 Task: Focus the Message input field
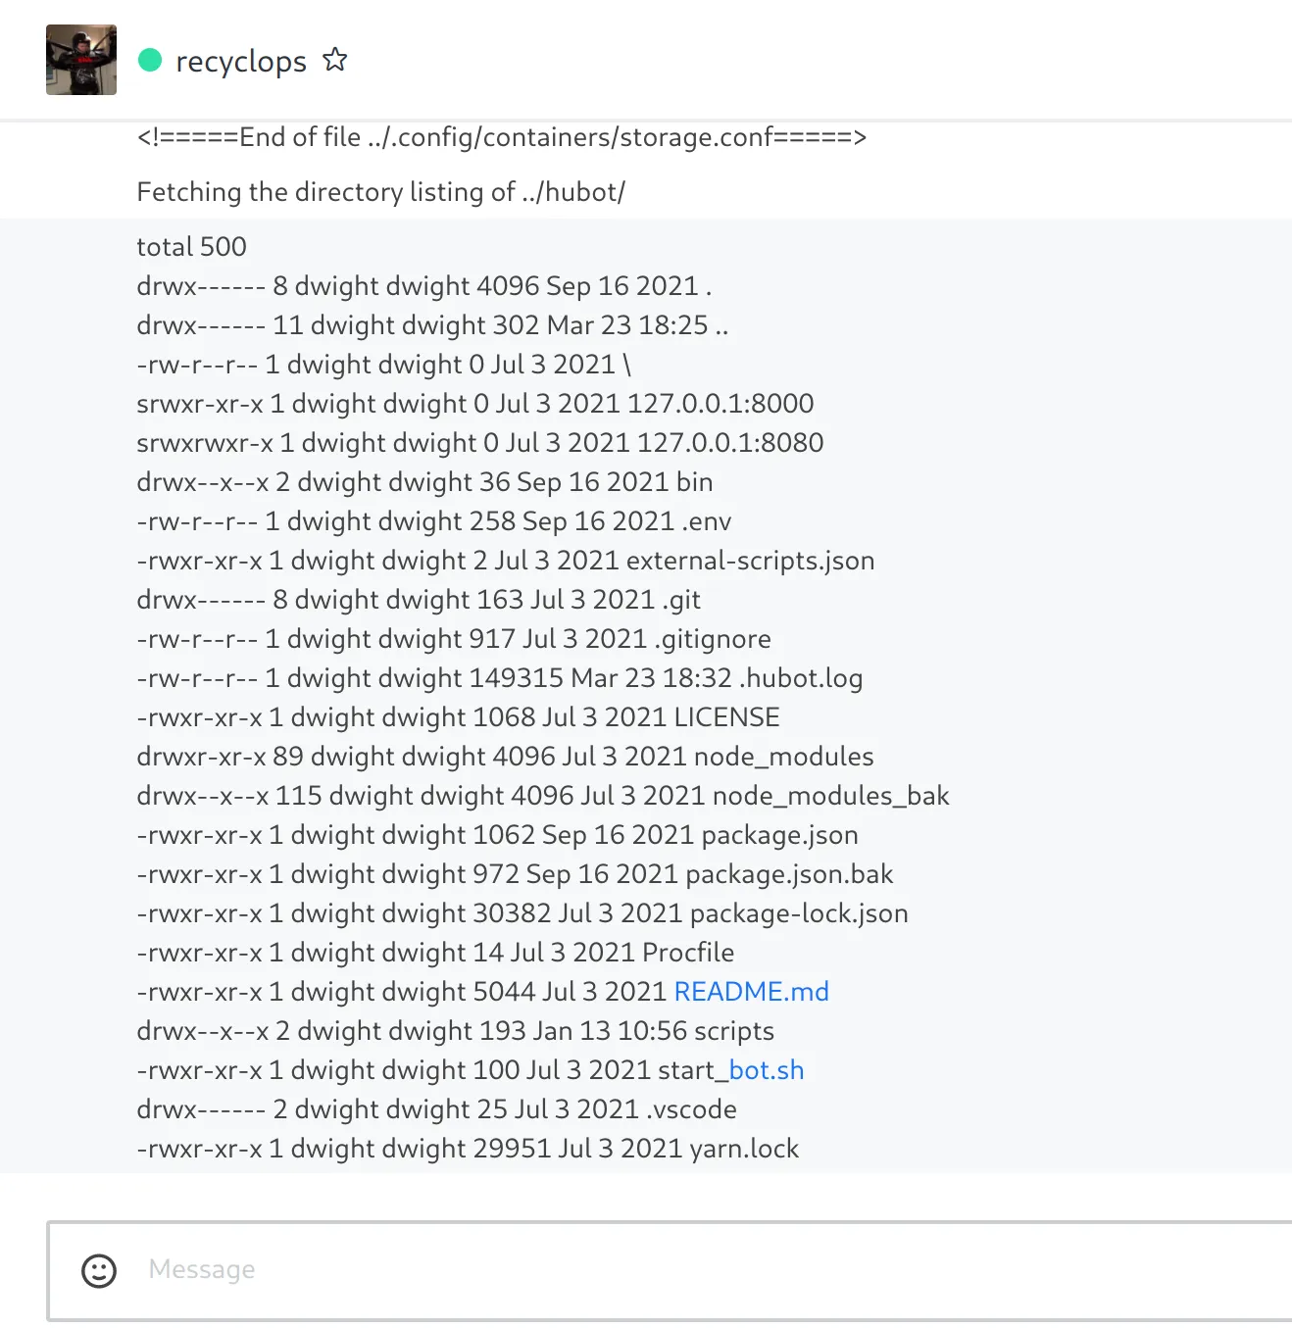(686, 1270)
